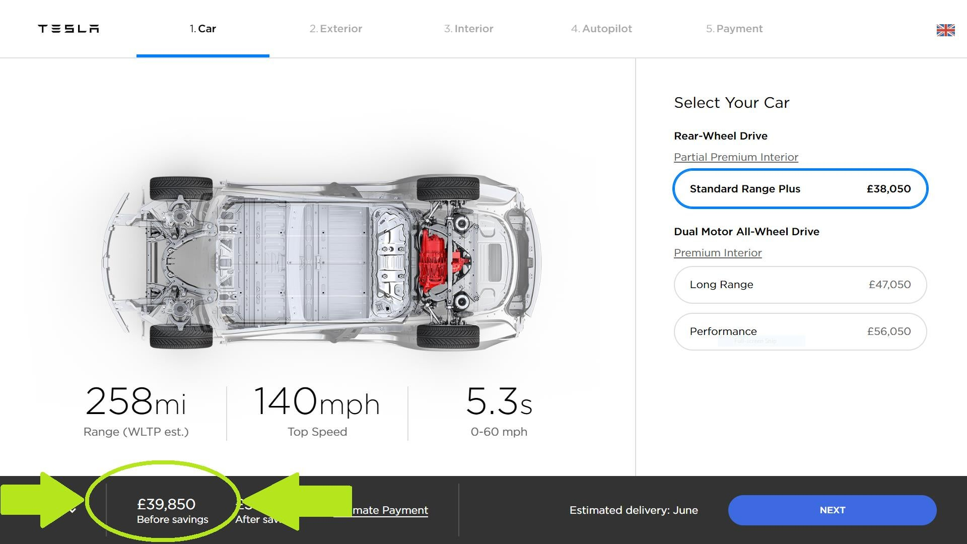Open Partial Premium Interior link
The image size is (967, 544).
tap(736, 157)
